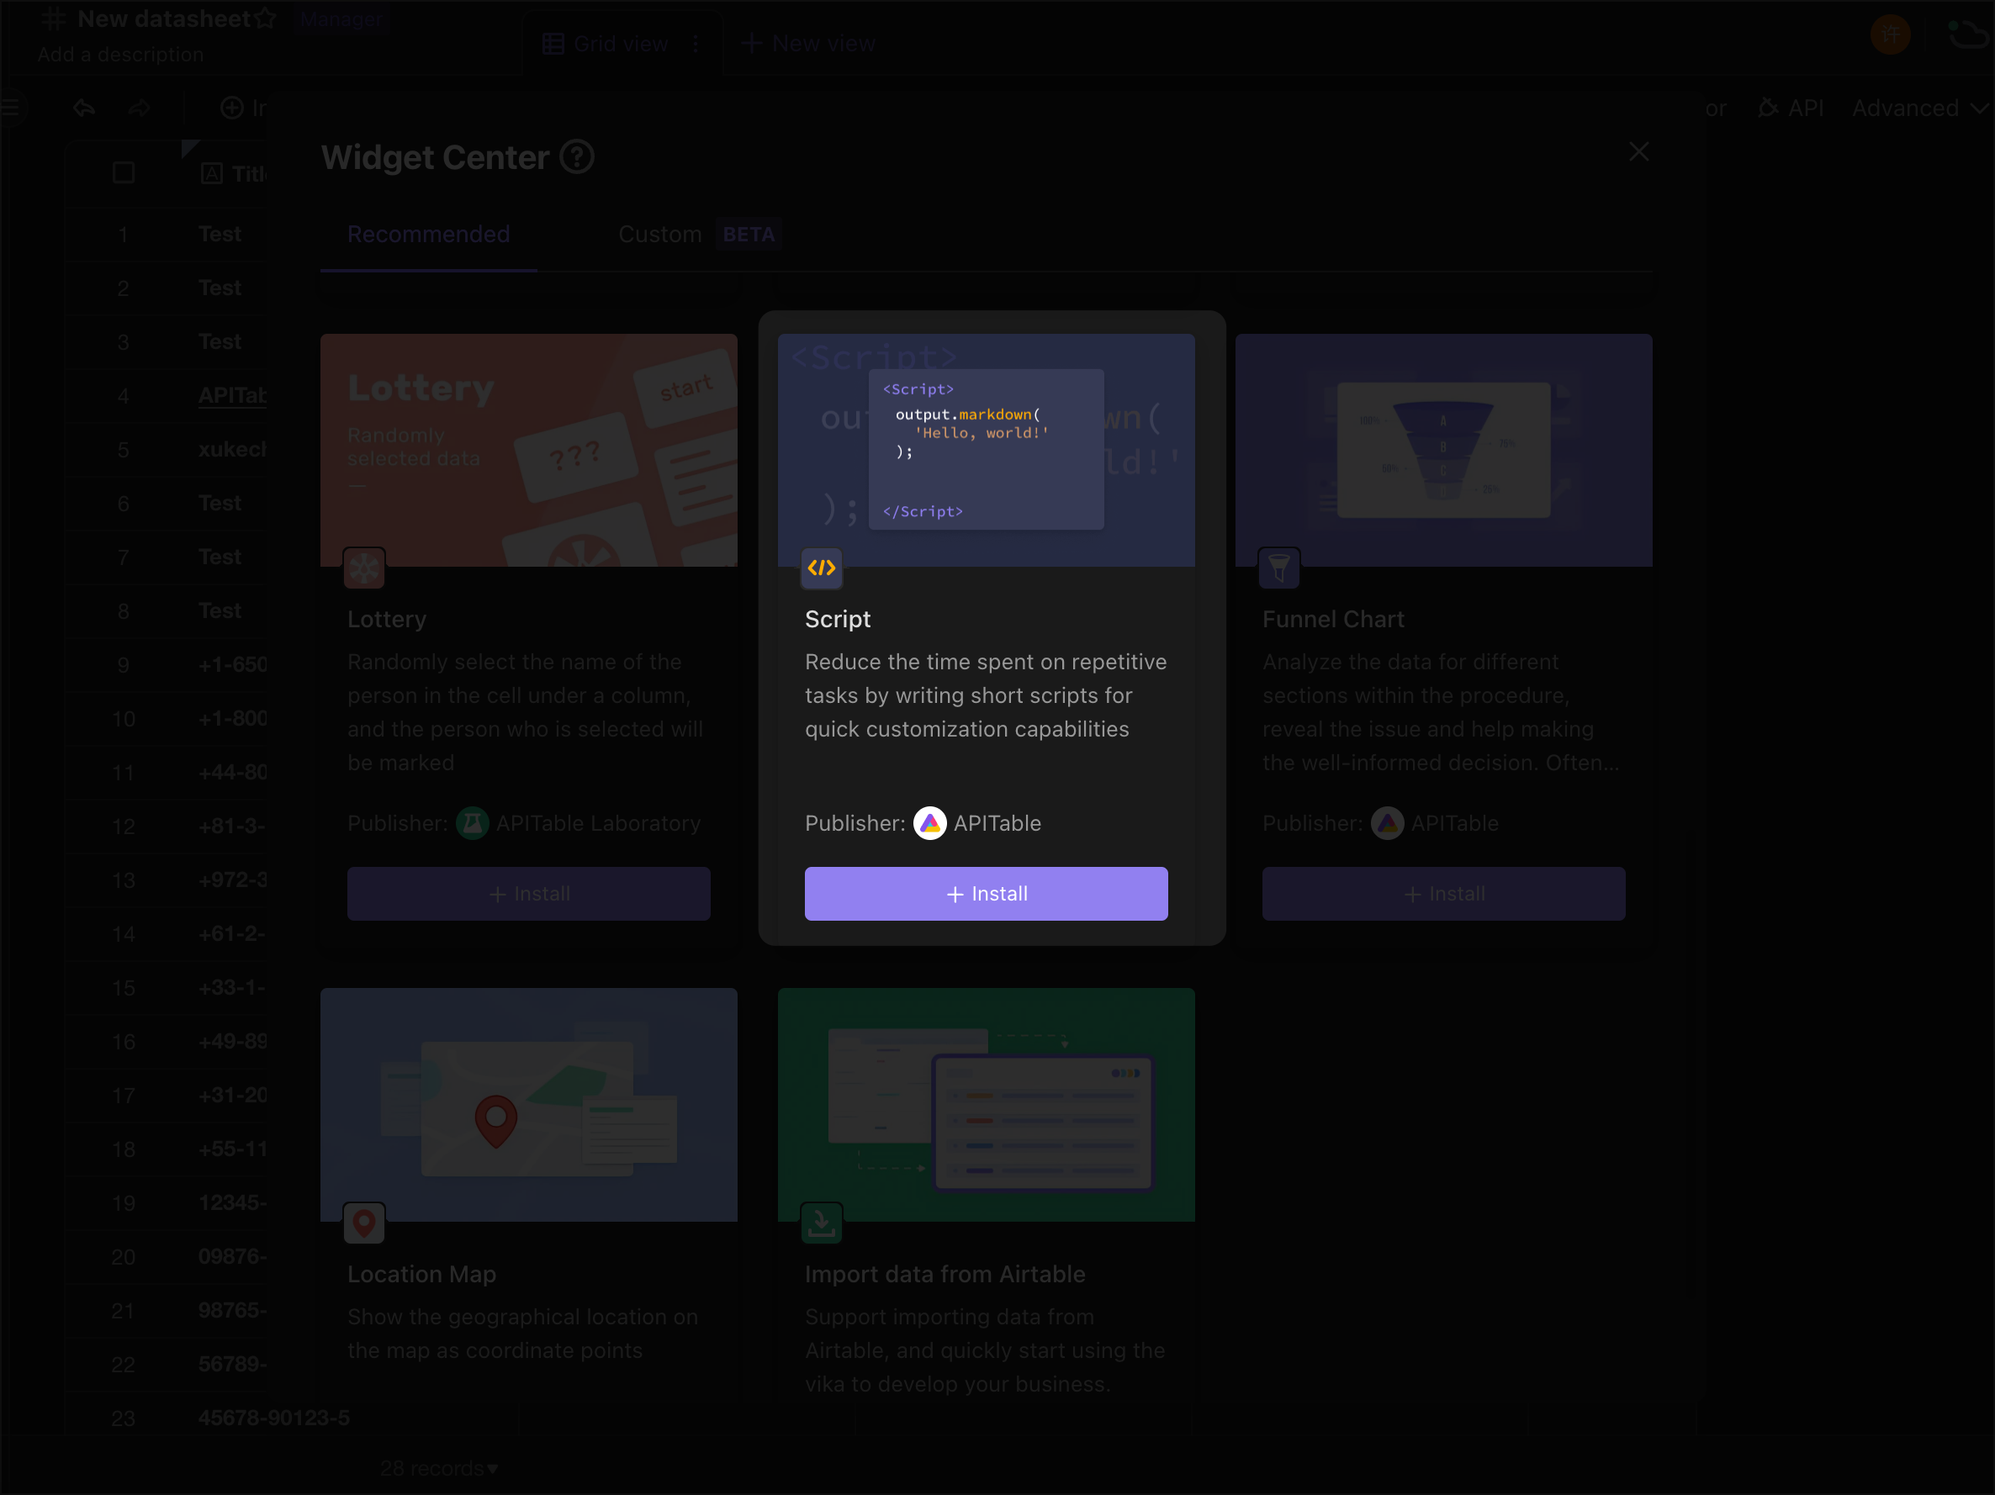The height and width of the screenshot is (1495, 1995).
Task: Select row 23 cell 45678-90123-5
Action: [x=273, y=1417]
